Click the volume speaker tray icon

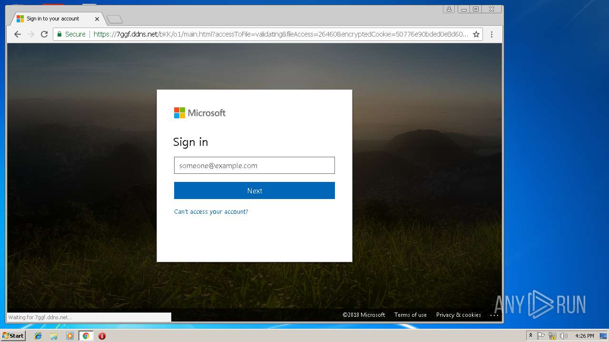(564, 336)
